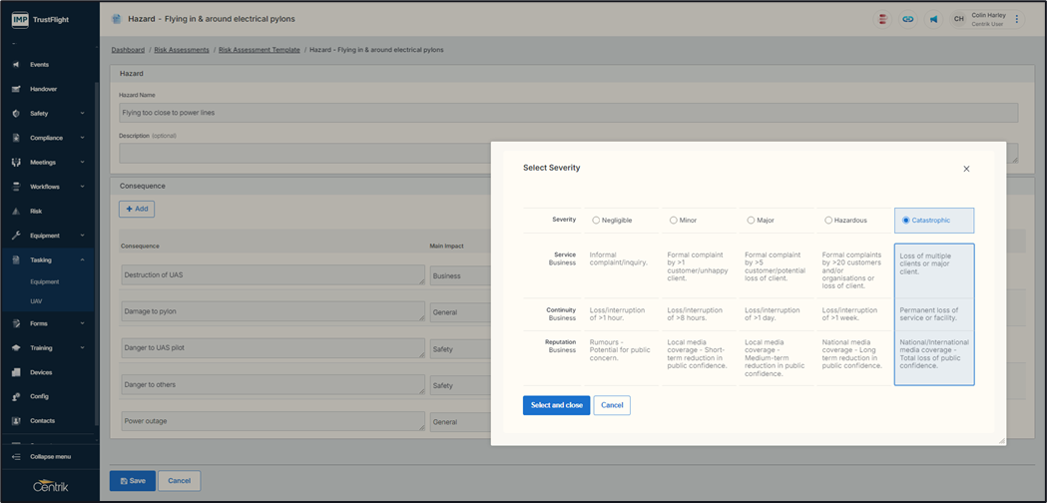Click the Devices icon in sidebar
The height and width of the screenshot is (503, 1047).
16,372
